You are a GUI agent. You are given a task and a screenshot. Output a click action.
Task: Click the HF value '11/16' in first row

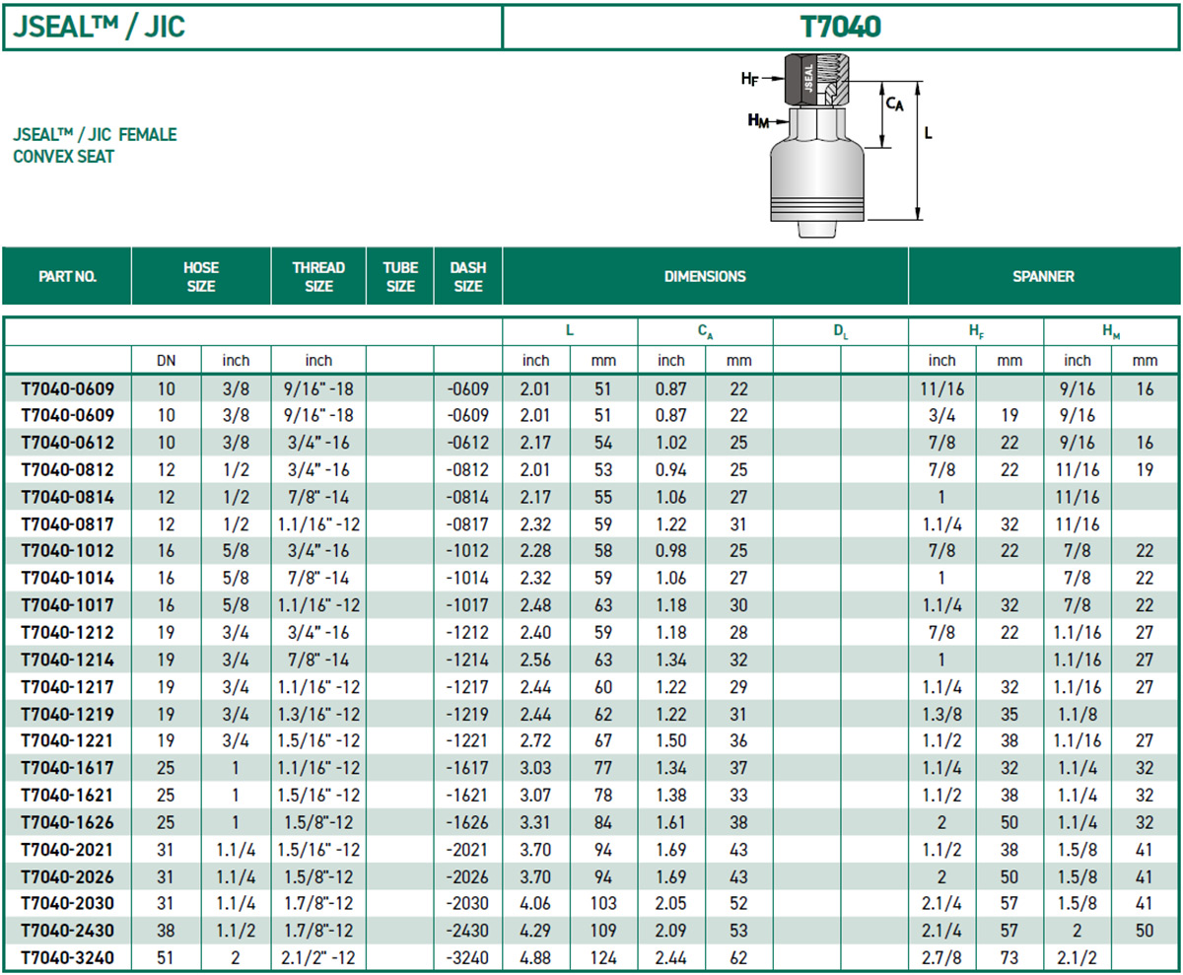point(941,388)
